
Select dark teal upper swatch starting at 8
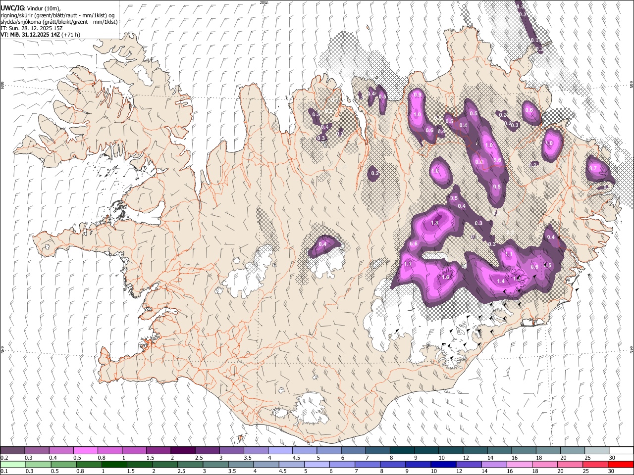tap(402, 451)
